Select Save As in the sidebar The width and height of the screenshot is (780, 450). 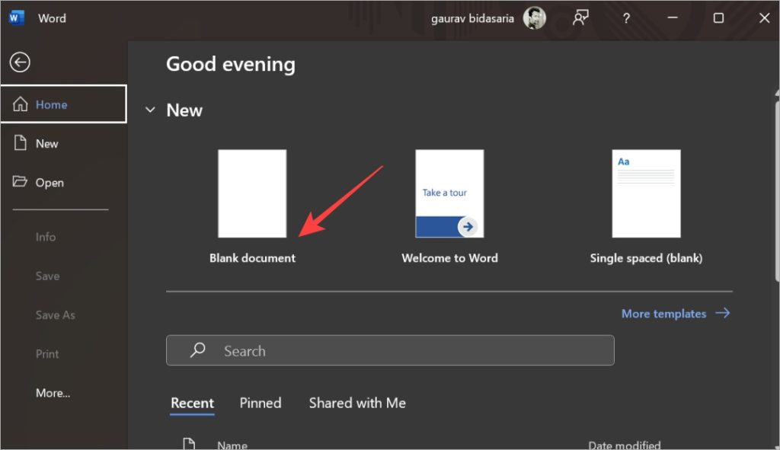tap(55, 314)
